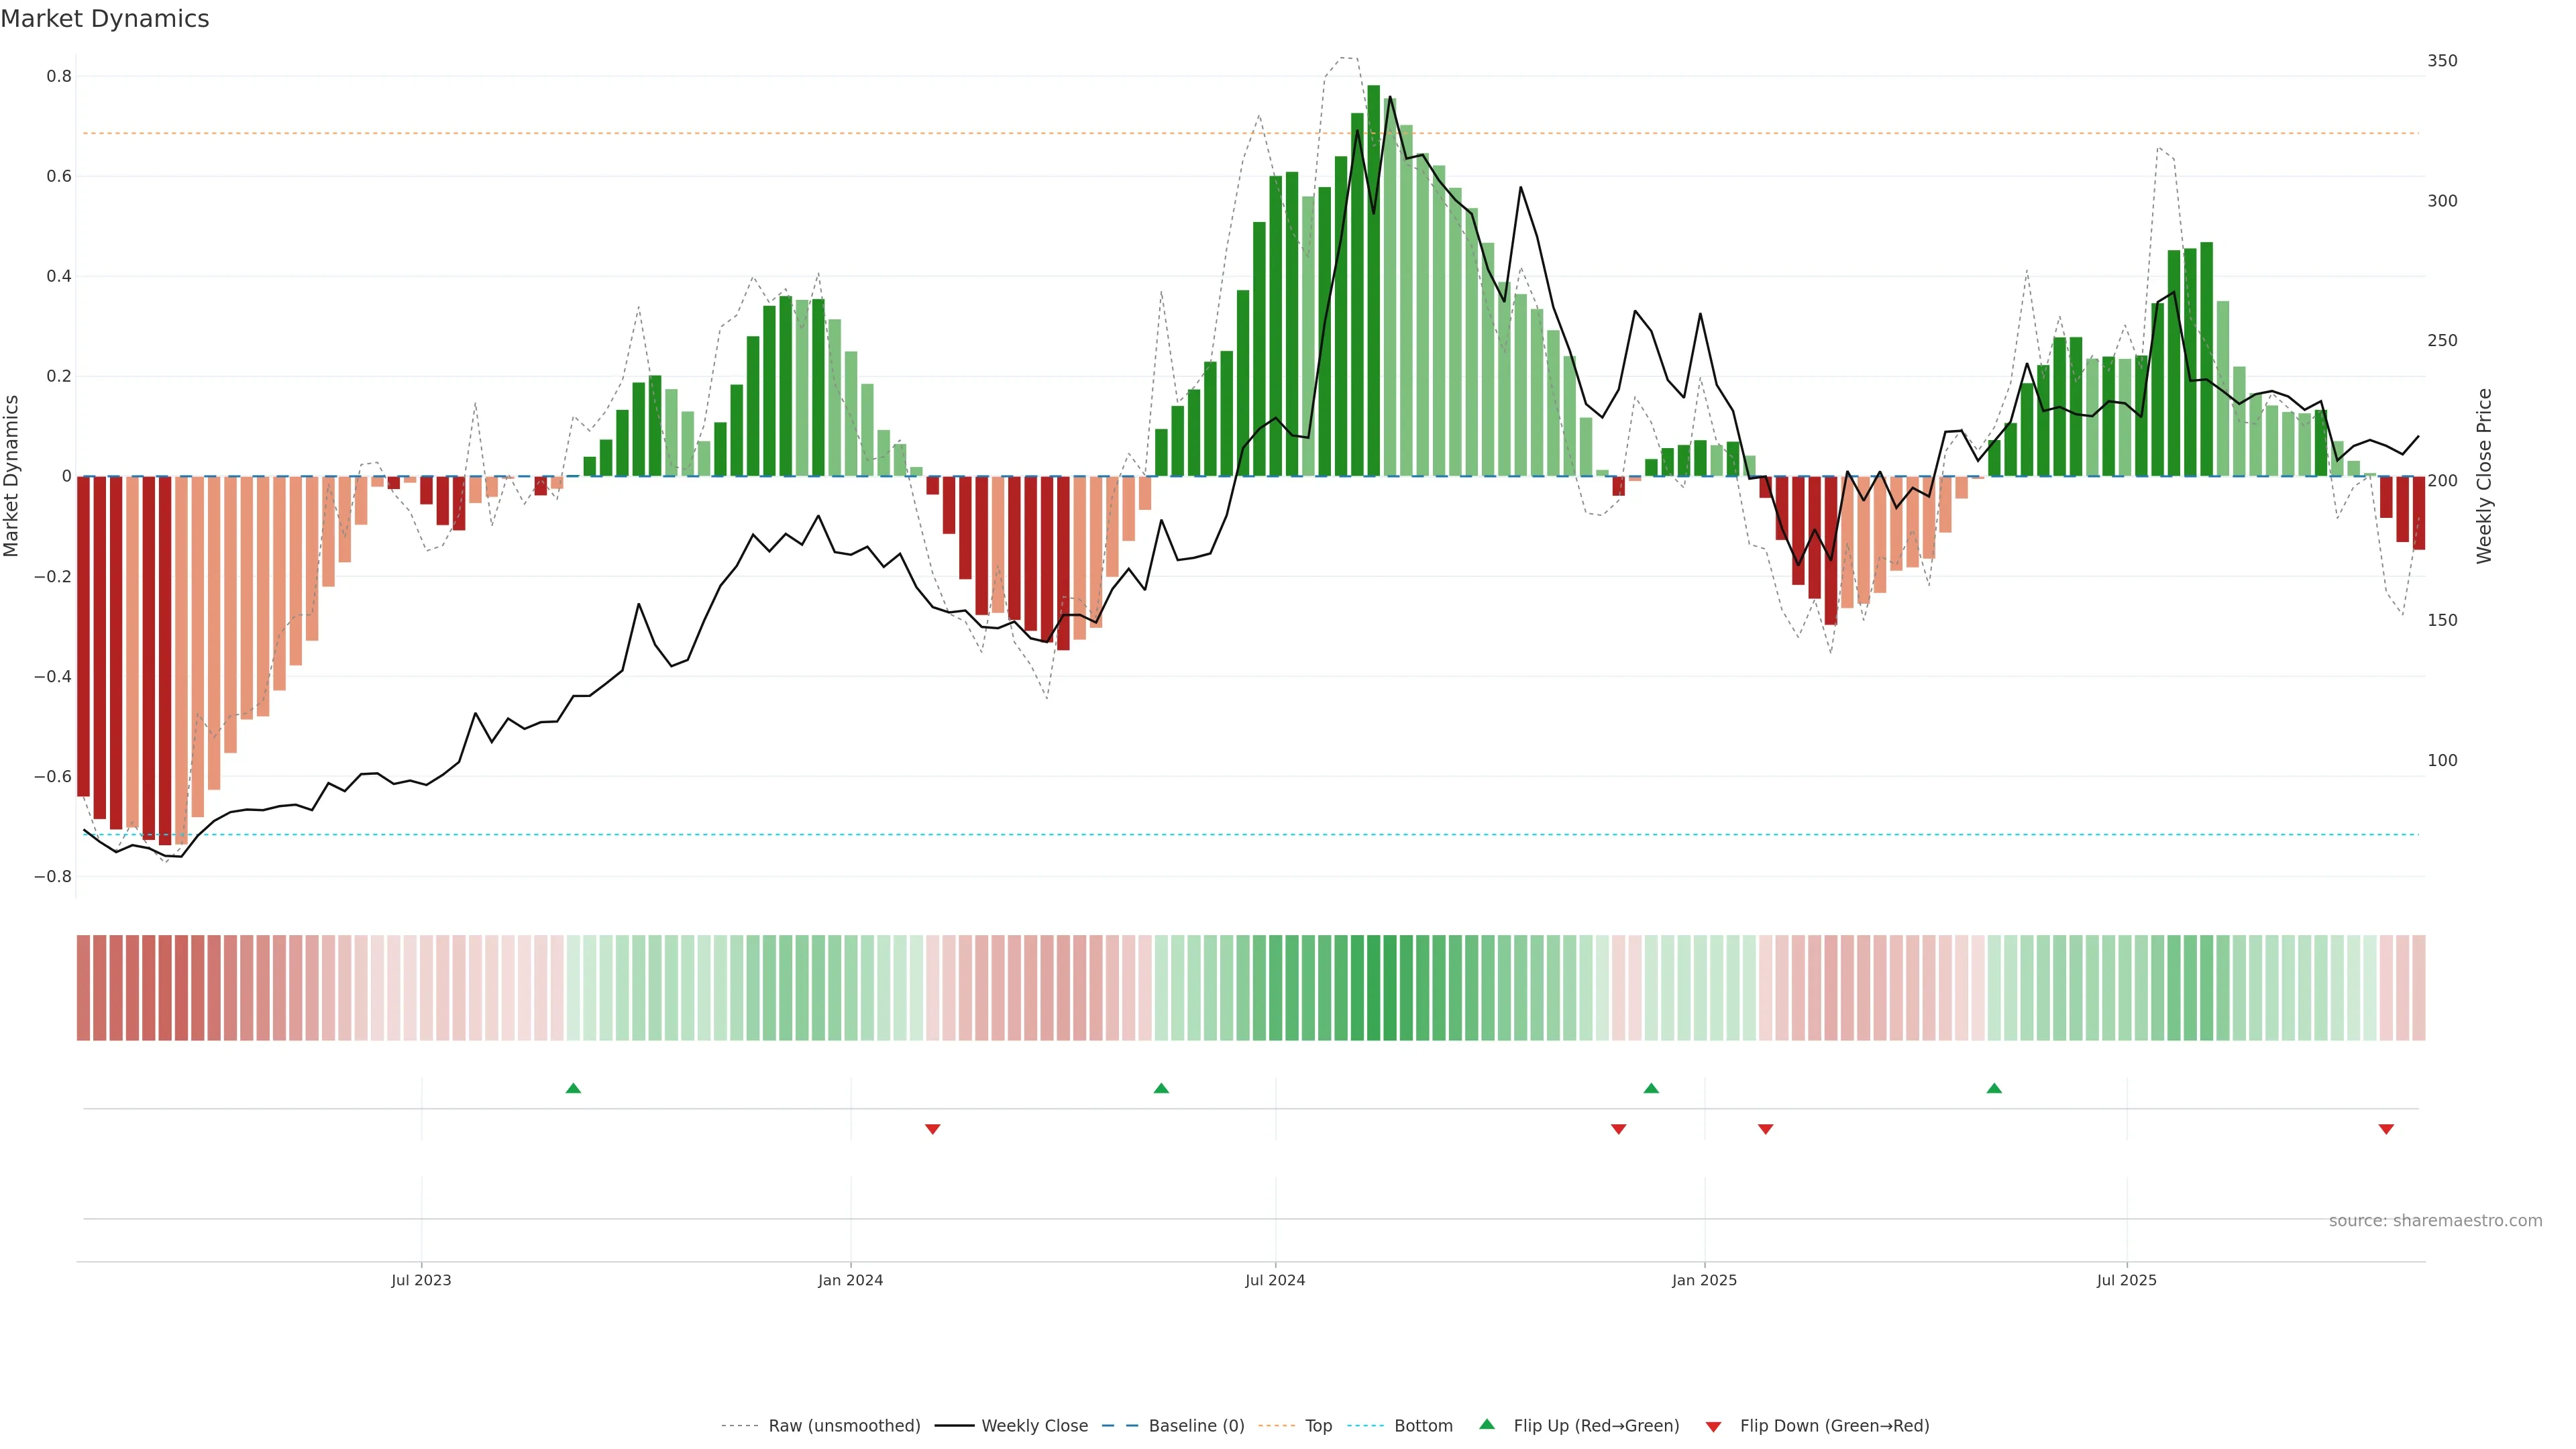
Task: Toggle the Weekly Close legend entry
Action: tap(1034, 1426)
